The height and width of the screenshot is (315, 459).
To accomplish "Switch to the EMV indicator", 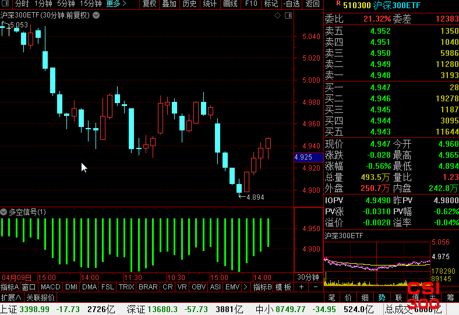I will [232, 287].
